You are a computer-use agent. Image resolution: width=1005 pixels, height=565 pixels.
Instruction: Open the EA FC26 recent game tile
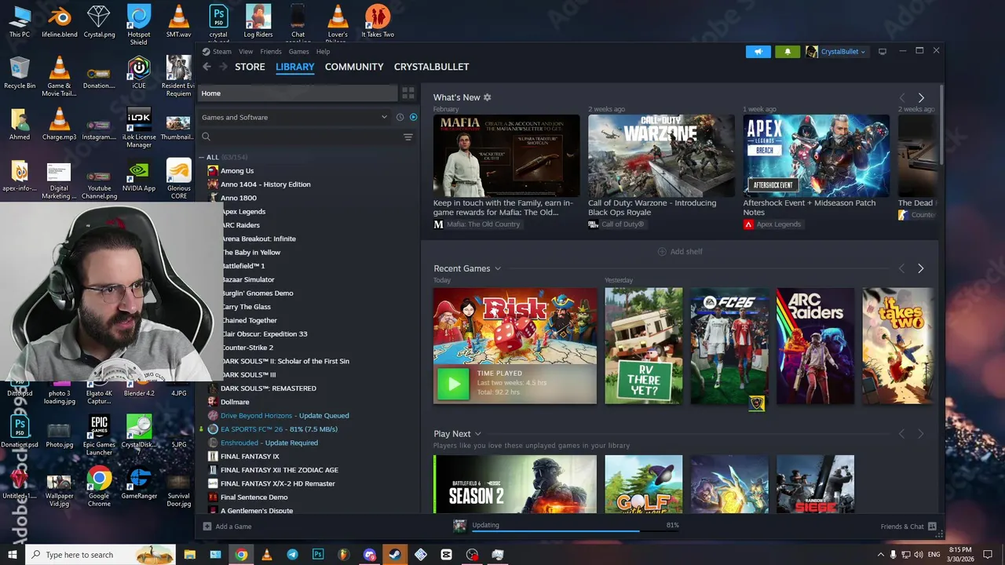(729, 346)
